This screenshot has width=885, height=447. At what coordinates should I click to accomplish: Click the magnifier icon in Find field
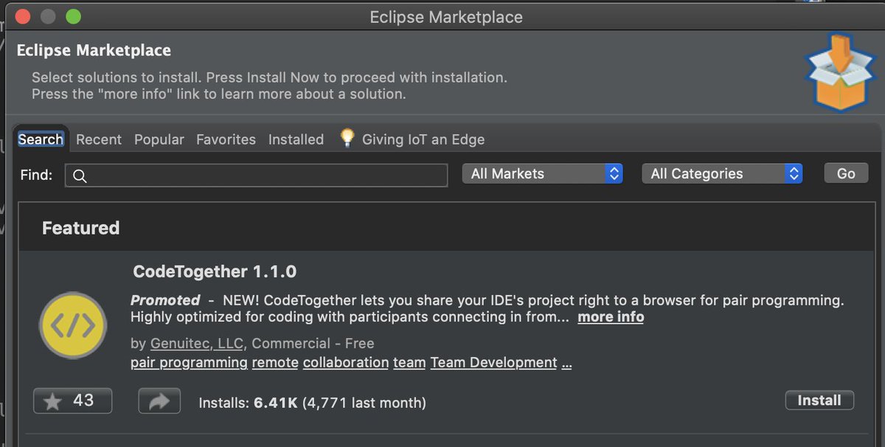80,176
